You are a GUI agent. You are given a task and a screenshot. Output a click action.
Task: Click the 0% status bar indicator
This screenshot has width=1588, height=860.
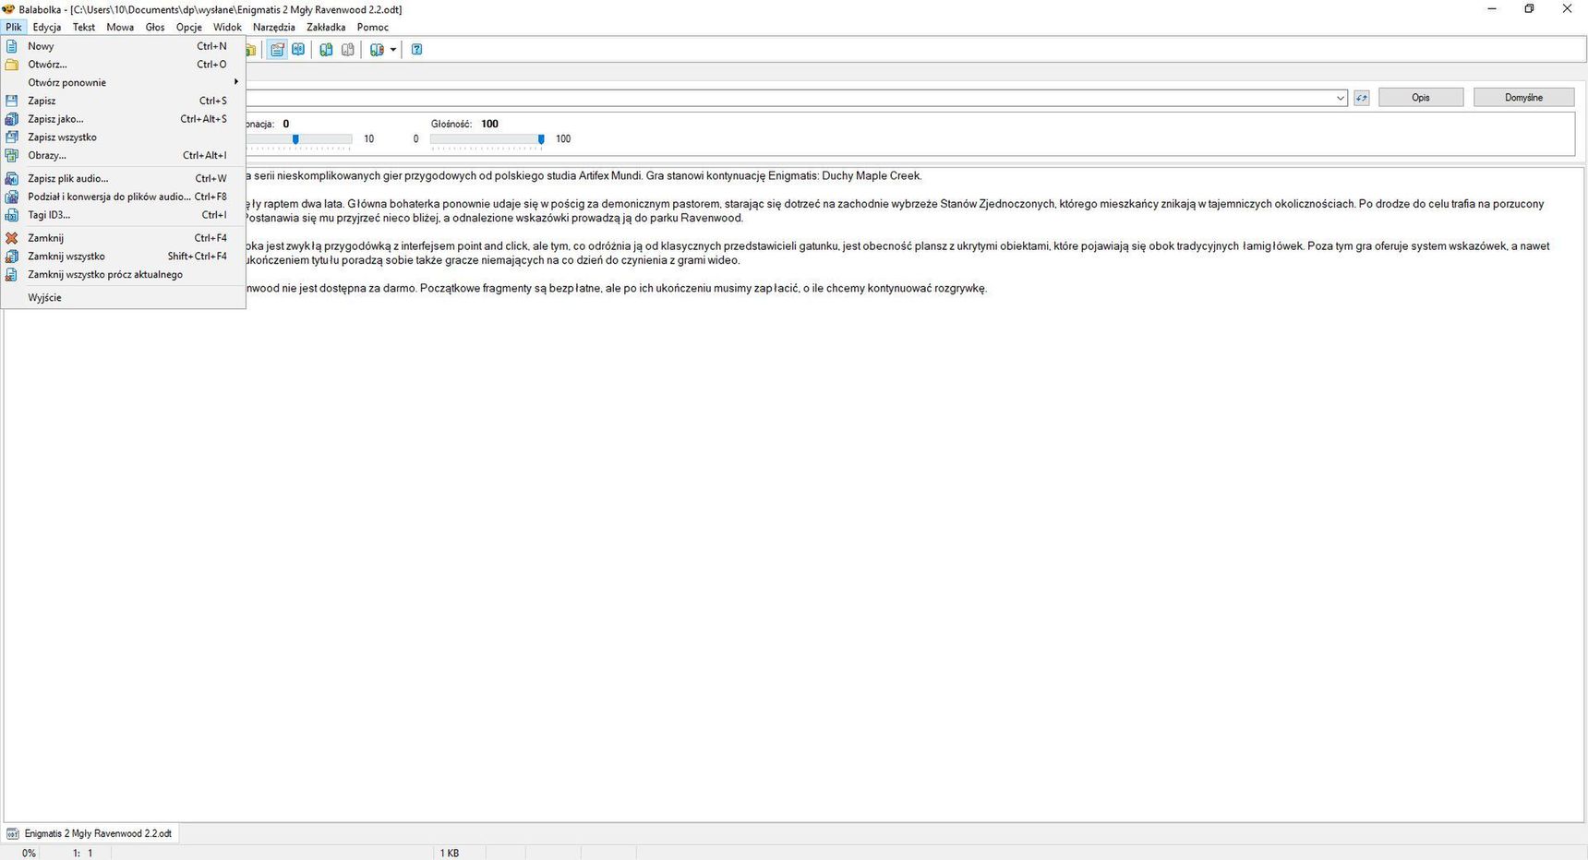click(x=30, y=854)
